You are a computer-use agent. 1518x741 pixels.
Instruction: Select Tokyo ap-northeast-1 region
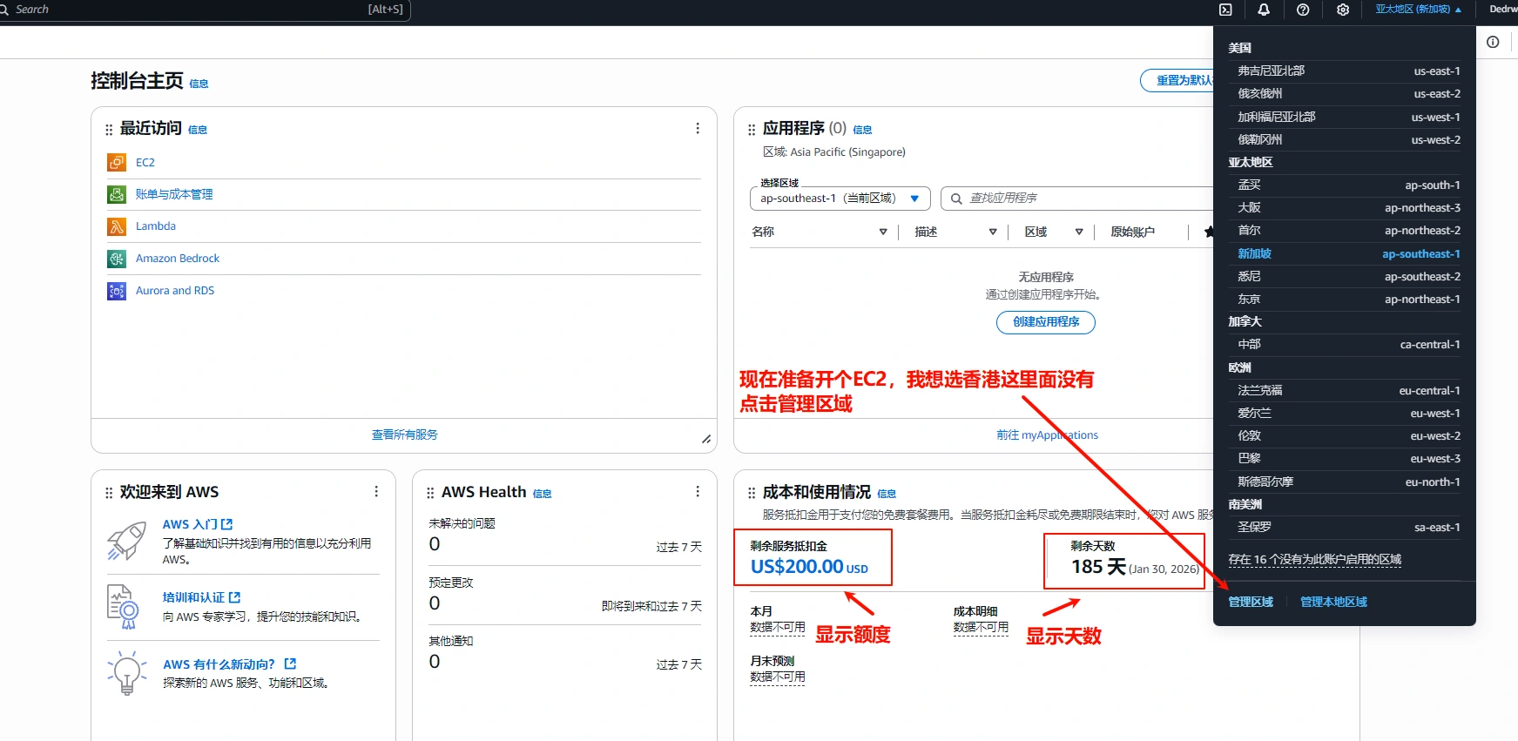[1348, 300]
